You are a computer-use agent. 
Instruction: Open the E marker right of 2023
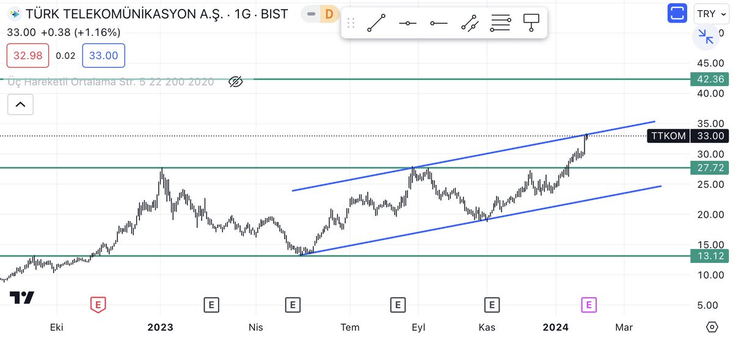point(211,304)
